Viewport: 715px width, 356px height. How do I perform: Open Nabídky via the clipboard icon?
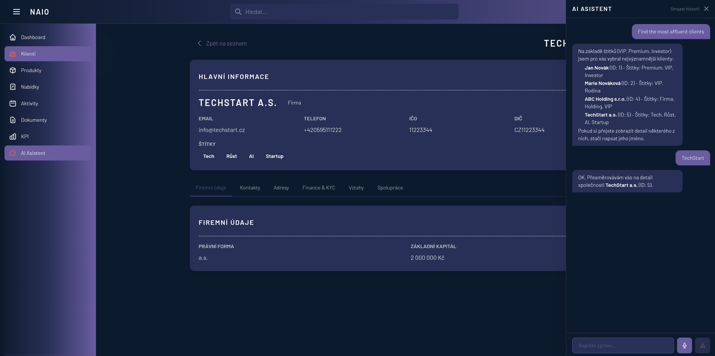(12, 86)
